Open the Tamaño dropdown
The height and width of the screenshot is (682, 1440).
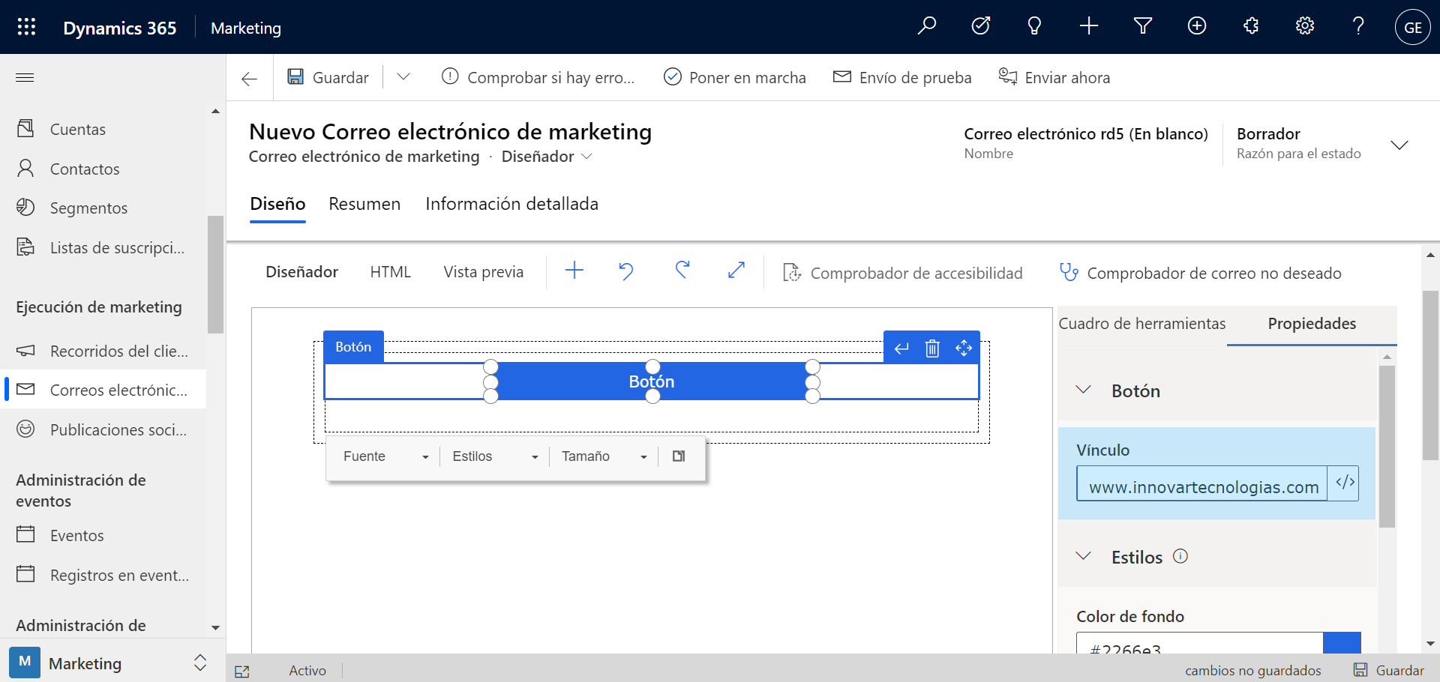pos(602,456)
